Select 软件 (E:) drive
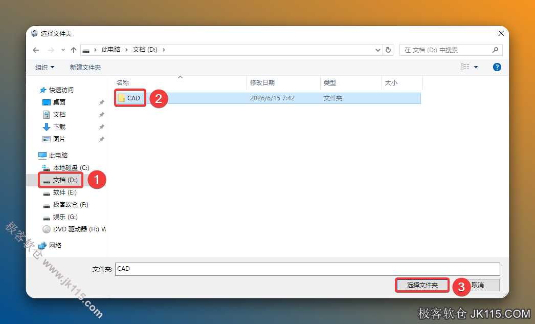535x324 pixels. pos(65,192)
